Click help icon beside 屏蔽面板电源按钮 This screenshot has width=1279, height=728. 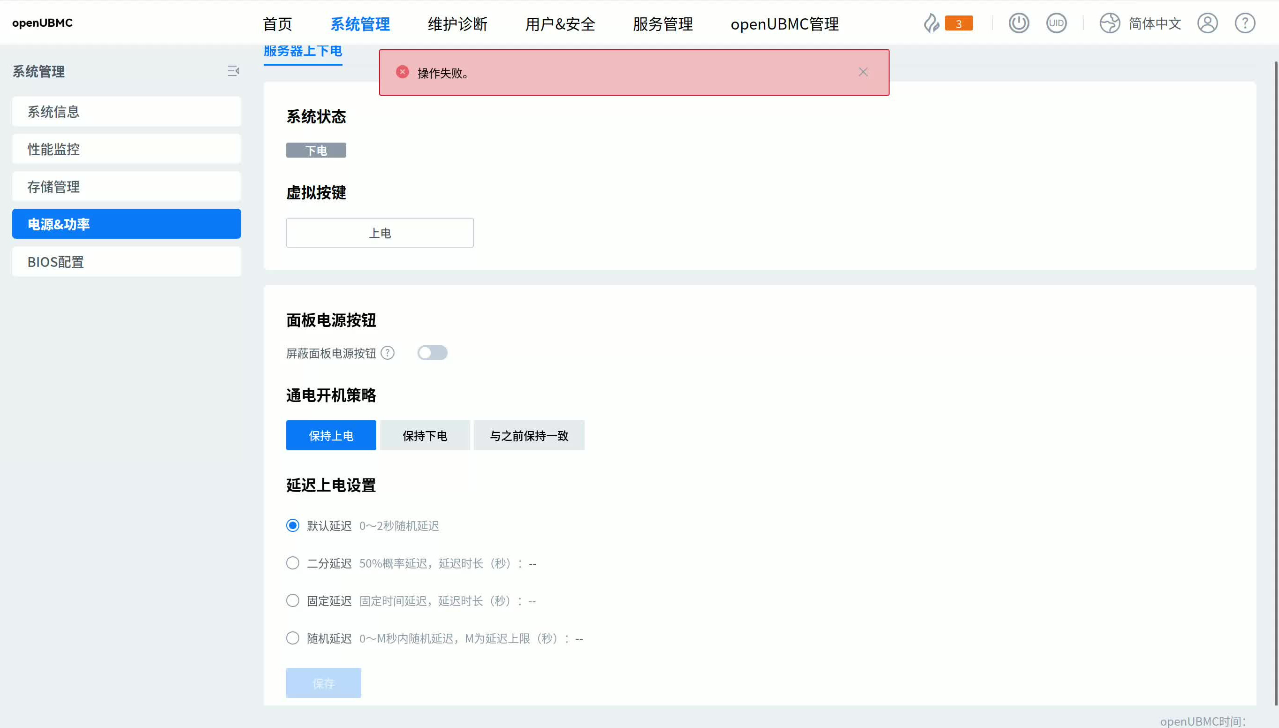click(388, 353)
